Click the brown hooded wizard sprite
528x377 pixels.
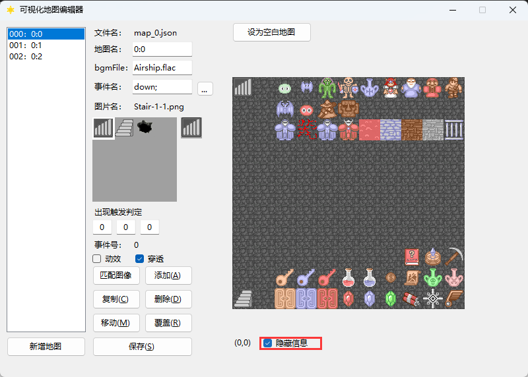point(327,109)
